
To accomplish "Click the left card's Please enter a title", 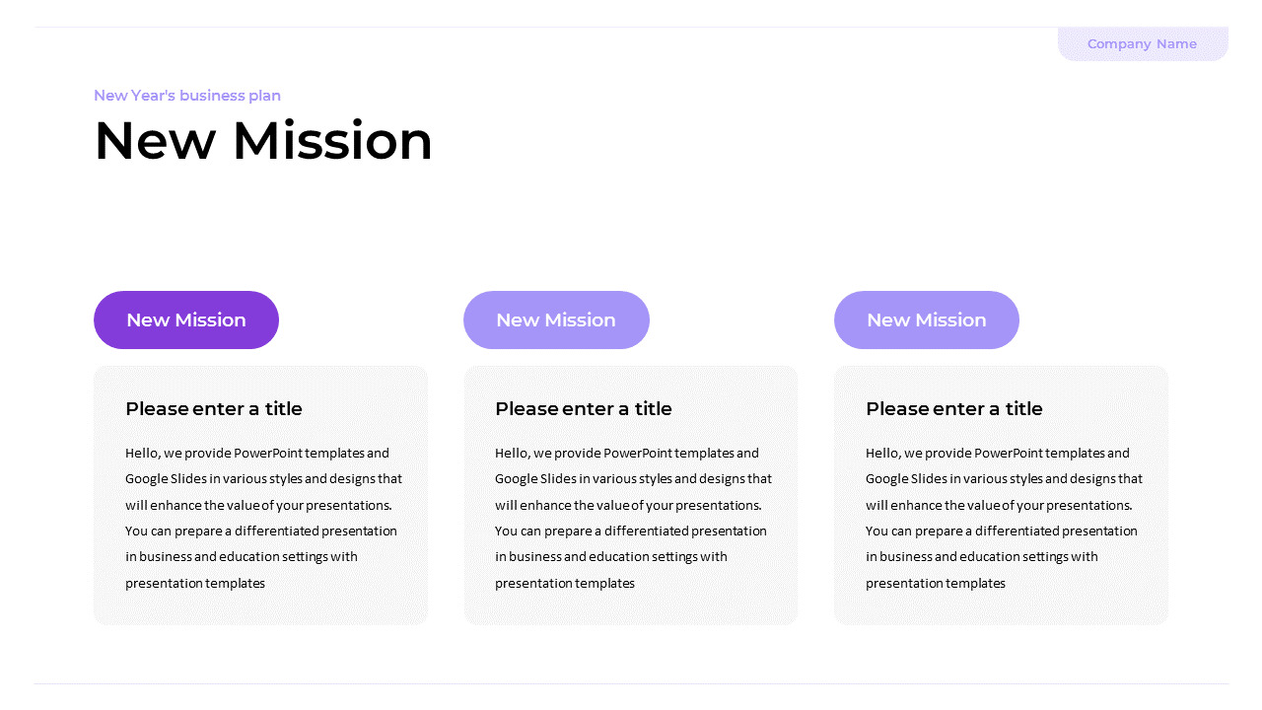I will click(214, 408).
